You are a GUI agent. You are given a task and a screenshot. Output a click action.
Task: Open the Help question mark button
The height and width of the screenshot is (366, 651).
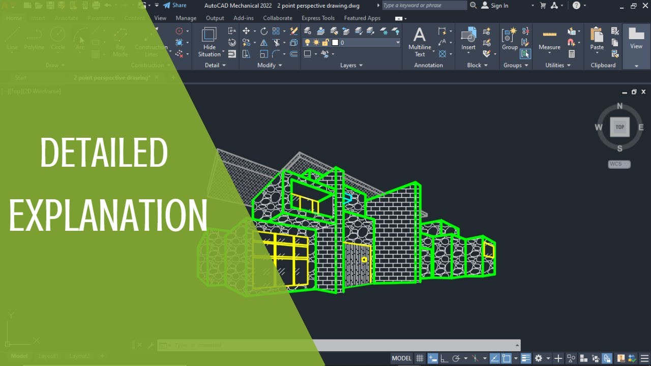576,5
